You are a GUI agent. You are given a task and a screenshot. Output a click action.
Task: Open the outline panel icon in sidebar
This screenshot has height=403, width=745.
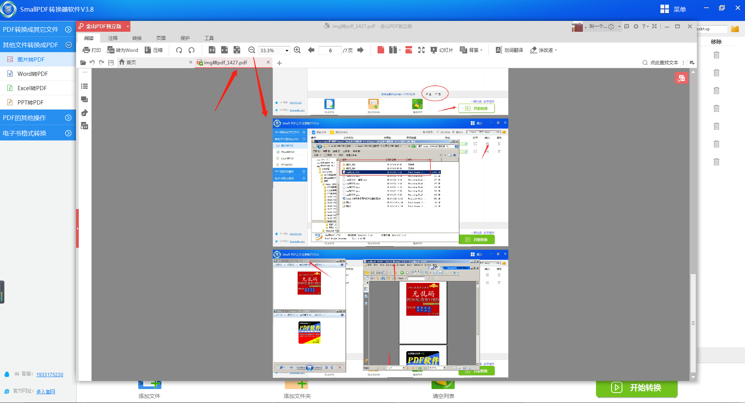point(84,86)
